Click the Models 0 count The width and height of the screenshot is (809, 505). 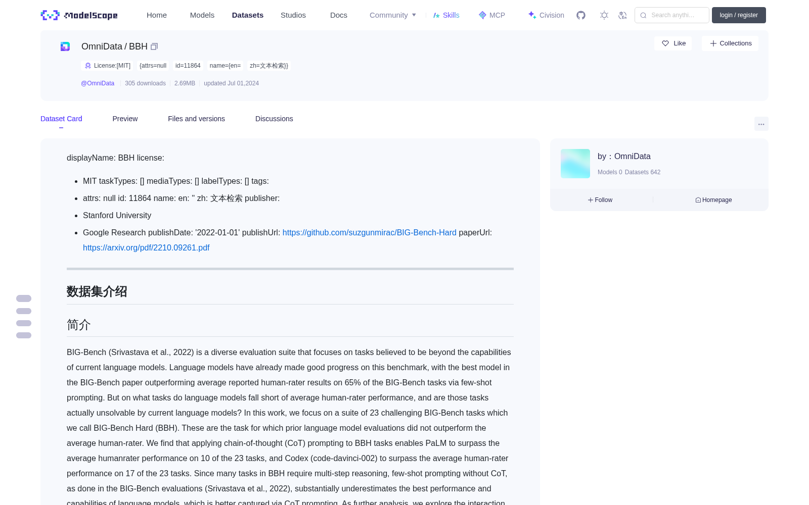click(x=610, y=172)
